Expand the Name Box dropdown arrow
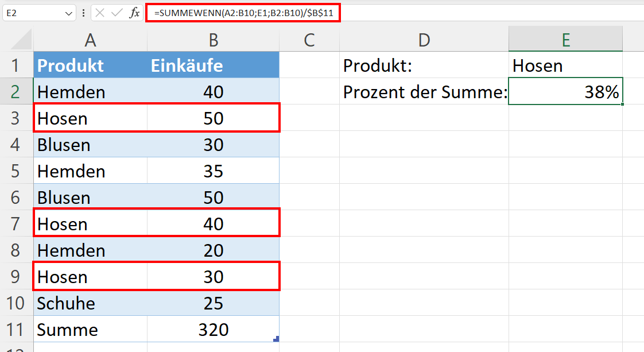The width and height of the screenshot is (644, 352). 68,14
